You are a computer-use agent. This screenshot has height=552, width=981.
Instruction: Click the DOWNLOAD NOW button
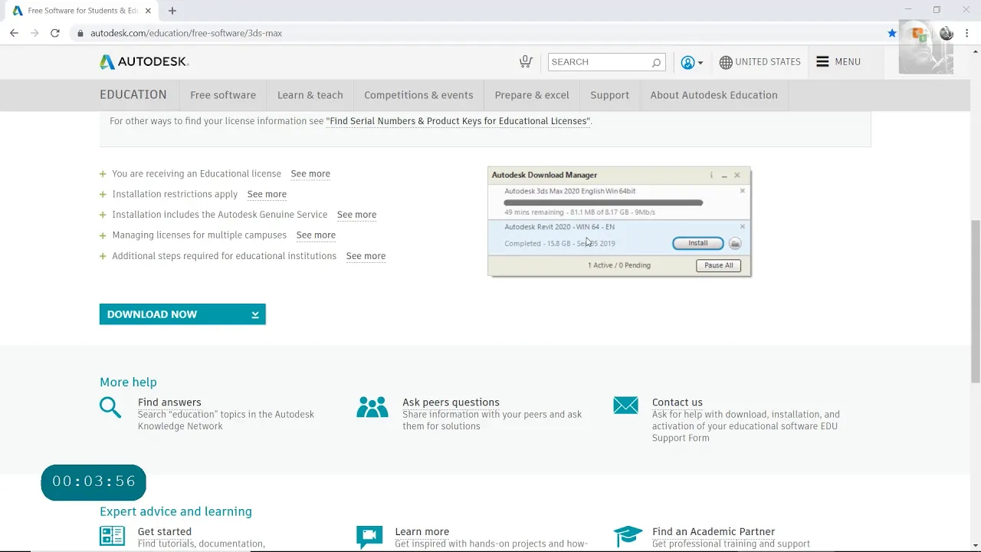[x=182, y=314]
